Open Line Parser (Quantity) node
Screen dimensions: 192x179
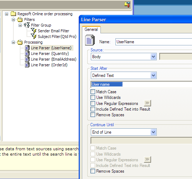(x=50, y=54)
